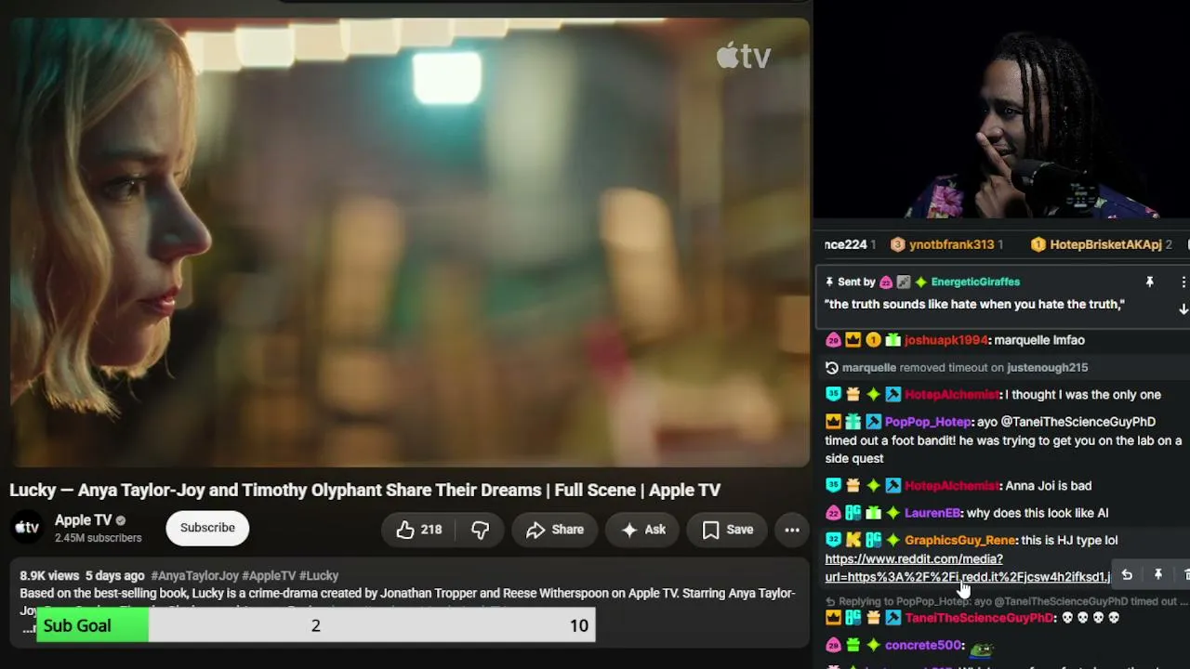
Task: Reply to GraphicsGuy_Rene's message
Action: (1127, 575)
